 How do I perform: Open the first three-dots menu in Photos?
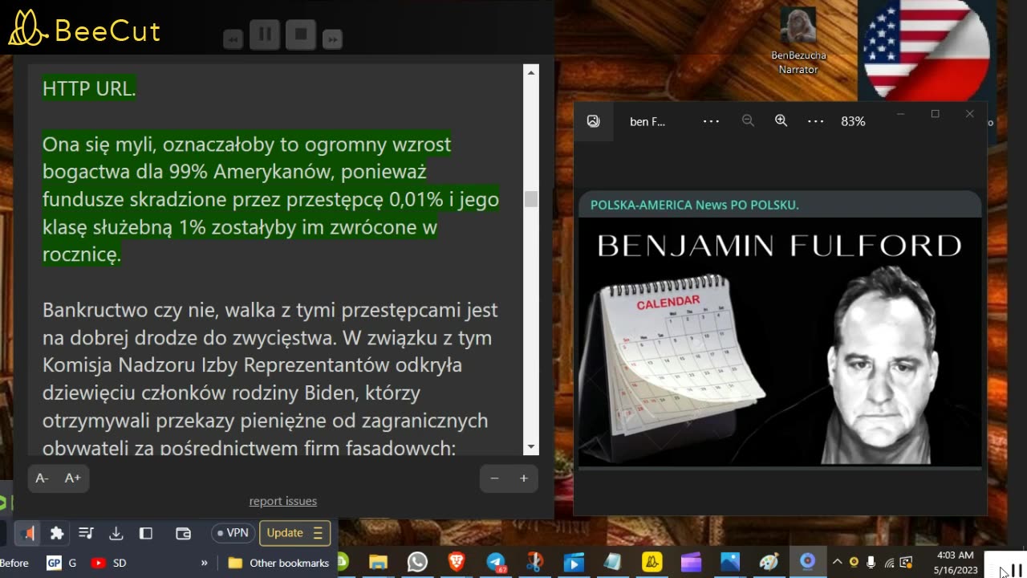coord(711,121)
